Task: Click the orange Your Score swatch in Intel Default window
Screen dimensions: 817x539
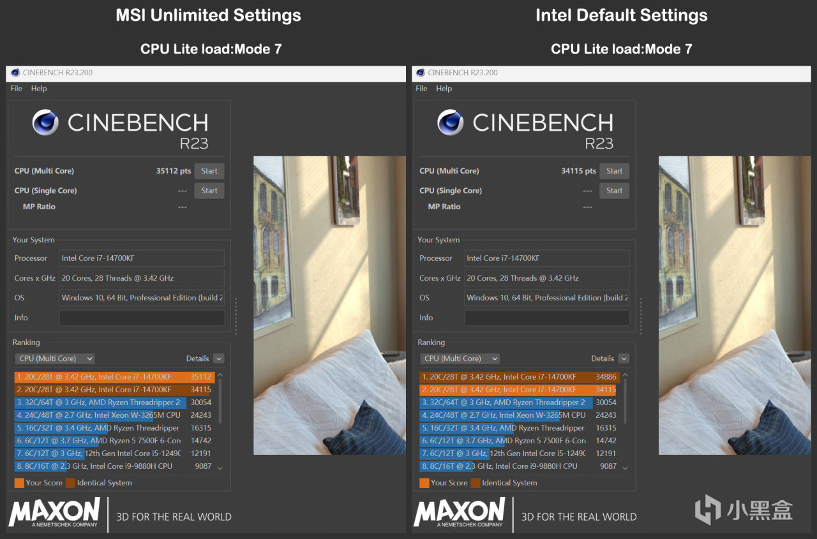Action: click(424, 483)
